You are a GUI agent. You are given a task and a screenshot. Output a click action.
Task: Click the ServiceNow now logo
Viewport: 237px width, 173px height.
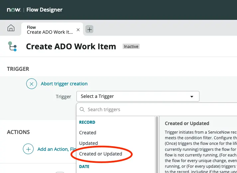tap(14, 10)
